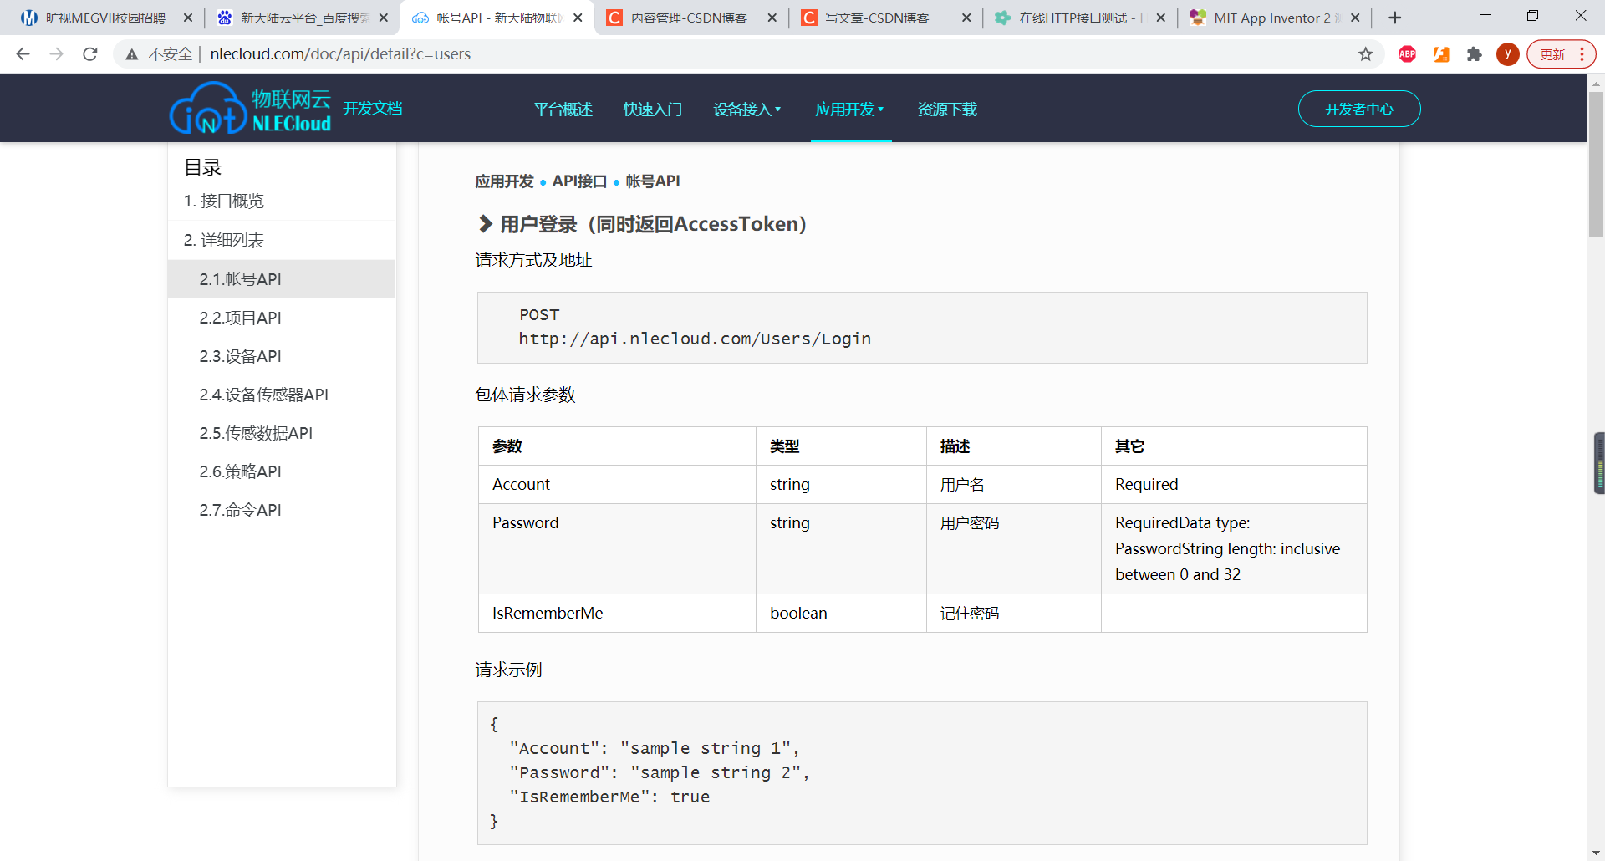The width and height of the screenshot is (1605, 861).
Task: Open 平台概述 in the navigation bar
Action: tap(563, 110)
